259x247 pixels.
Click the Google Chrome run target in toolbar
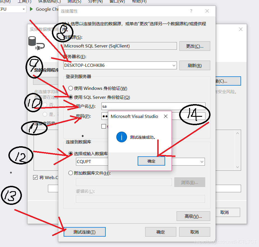tap(47, 9)
